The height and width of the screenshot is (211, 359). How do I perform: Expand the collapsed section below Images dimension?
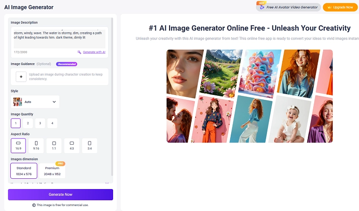click(107, 183)
